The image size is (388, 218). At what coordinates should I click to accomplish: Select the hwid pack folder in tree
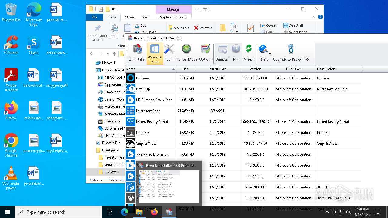tap(107, 150)
